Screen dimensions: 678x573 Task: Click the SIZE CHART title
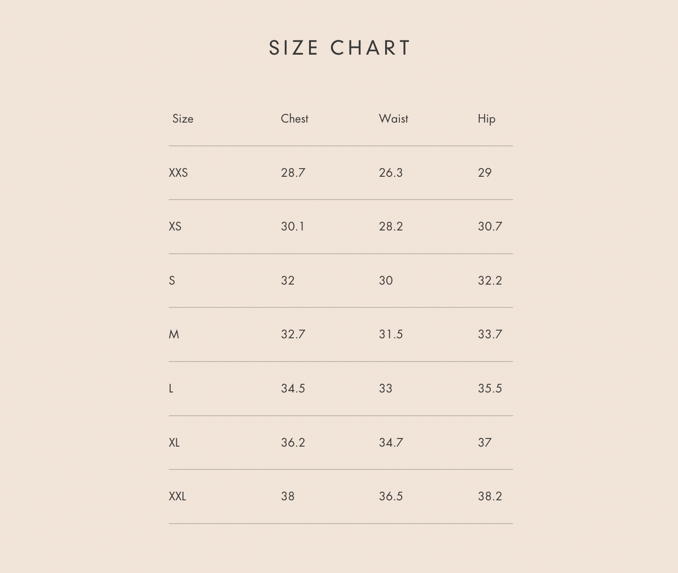pos(339,48)
